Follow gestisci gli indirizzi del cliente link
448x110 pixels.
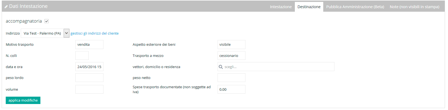[94, 33]
